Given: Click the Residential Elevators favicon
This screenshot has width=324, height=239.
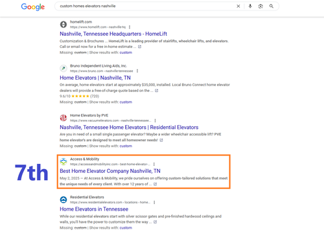Looking at the screenshot, I should [x=64, y=199].
